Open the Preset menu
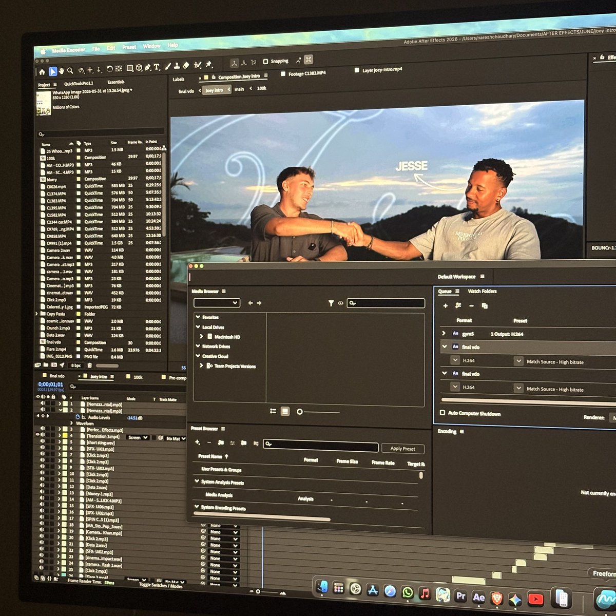Image resolution: width=616 pixels, height=616 pixels. pyautogui.click(x=129, y=47)
